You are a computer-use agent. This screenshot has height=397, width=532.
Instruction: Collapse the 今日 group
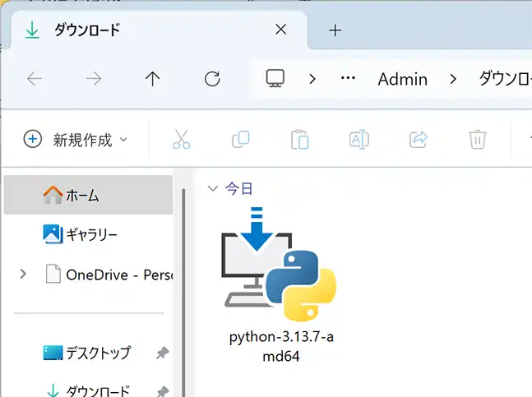(213, 188)
